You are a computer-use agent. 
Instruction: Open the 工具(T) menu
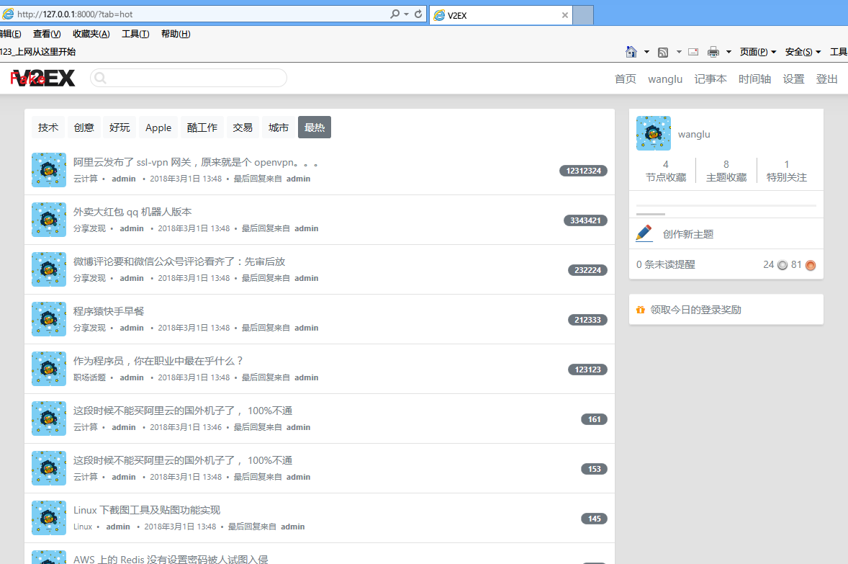coord(135,34)
